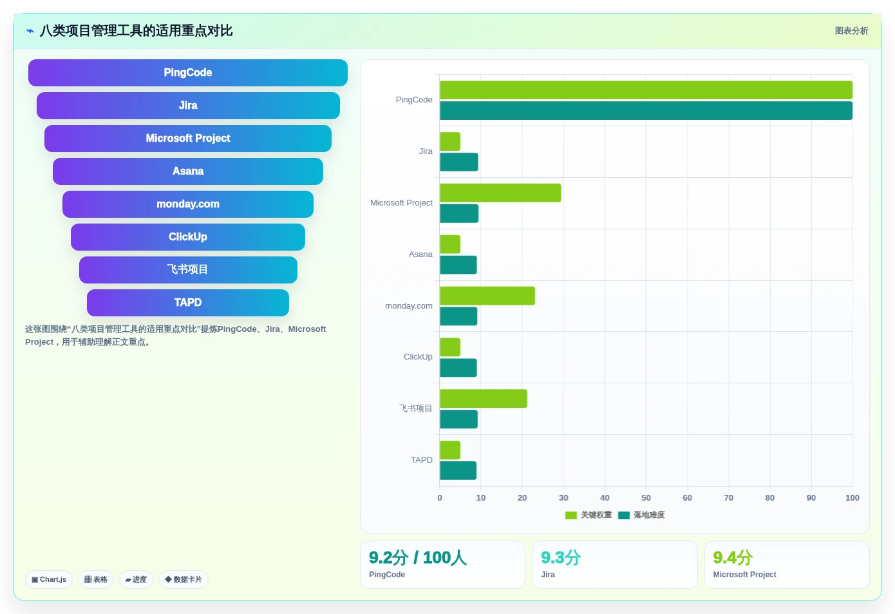
Task: Click Asana teal chart bar
Action: pyautogui.click(x=458, y=265)
